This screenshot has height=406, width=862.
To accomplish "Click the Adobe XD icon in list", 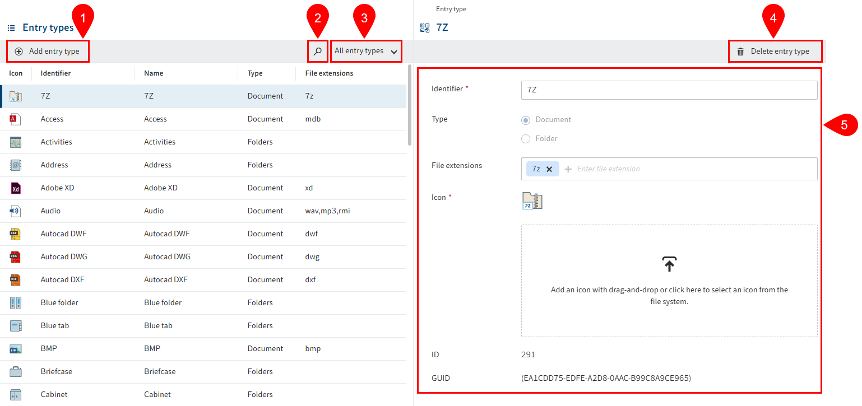I will pos(15,188).
